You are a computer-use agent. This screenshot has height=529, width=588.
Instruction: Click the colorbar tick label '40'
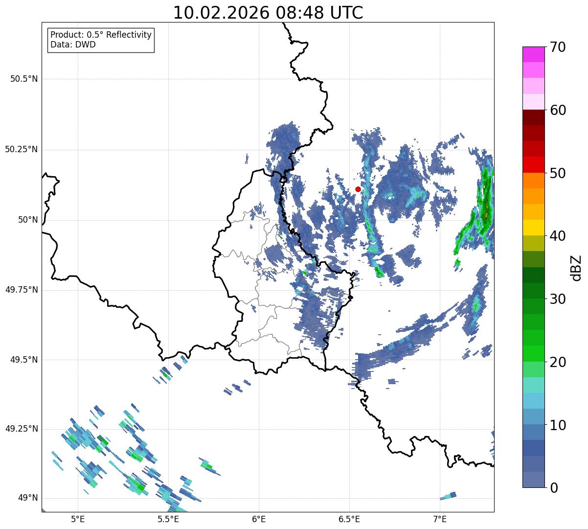pyautogui.click(x=558, y=236)
